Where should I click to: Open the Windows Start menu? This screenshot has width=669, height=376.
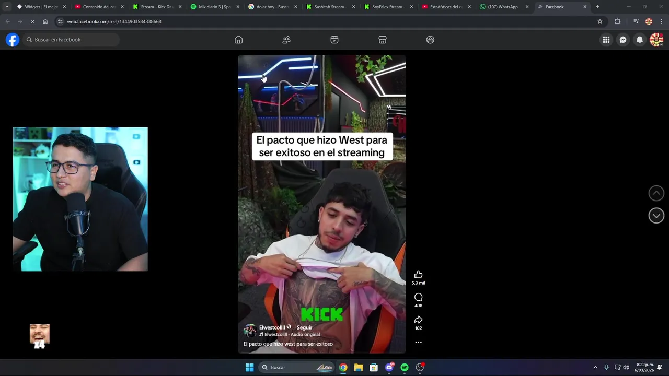[x=249, y=367]
